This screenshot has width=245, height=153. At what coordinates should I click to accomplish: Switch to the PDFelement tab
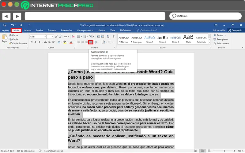[x=126, y=30]
